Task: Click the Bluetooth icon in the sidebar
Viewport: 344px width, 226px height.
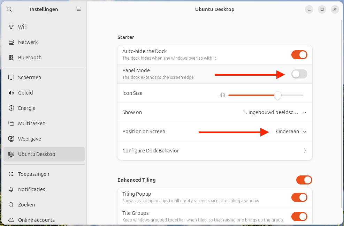Action: (x=11, y=58)
